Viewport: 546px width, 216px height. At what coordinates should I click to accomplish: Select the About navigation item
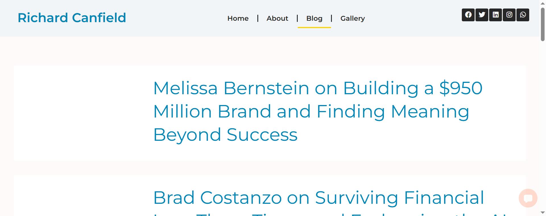(x=277, y=18)
